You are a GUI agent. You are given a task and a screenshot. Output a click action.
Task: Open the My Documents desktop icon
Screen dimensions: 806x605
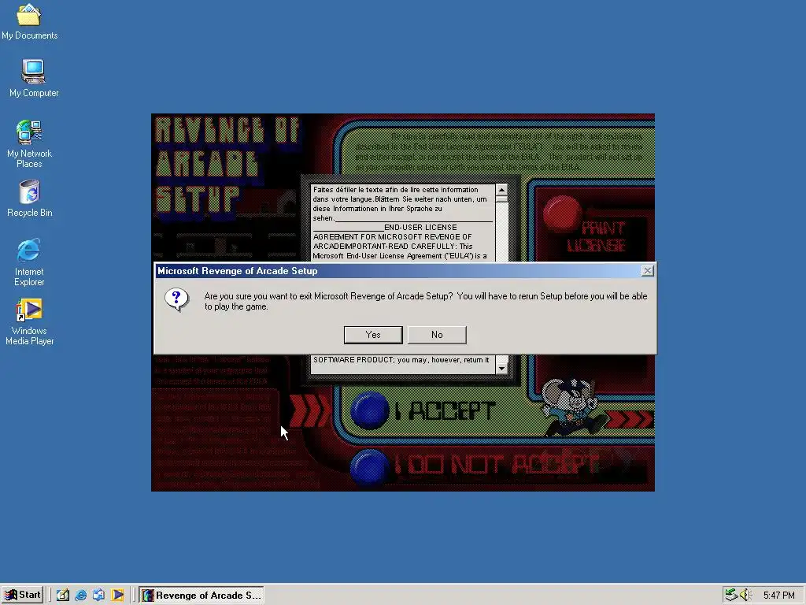[29, 21]
